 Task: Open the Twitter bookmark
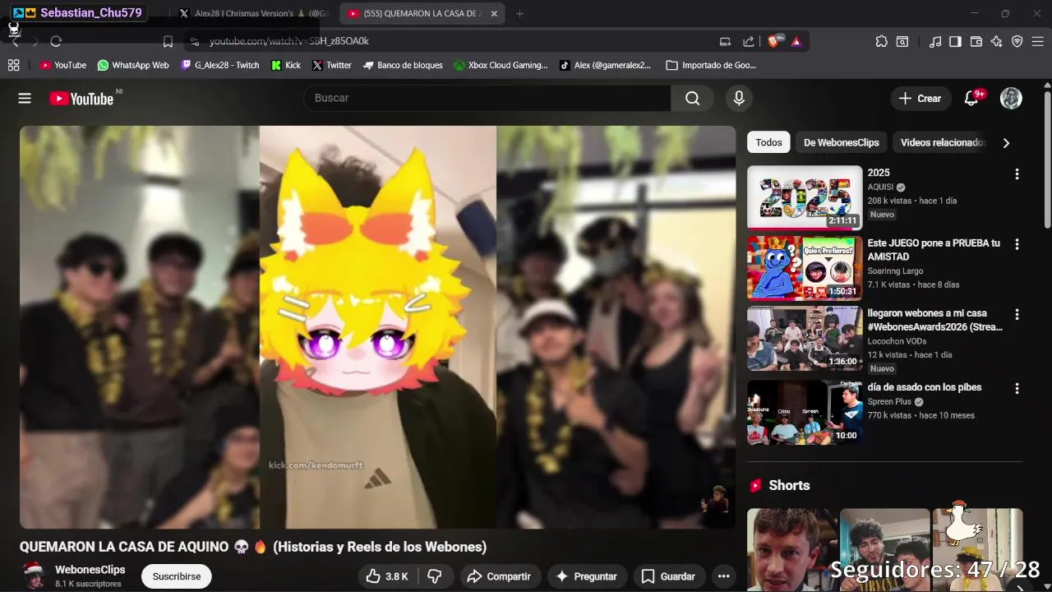tap(332, 65)
